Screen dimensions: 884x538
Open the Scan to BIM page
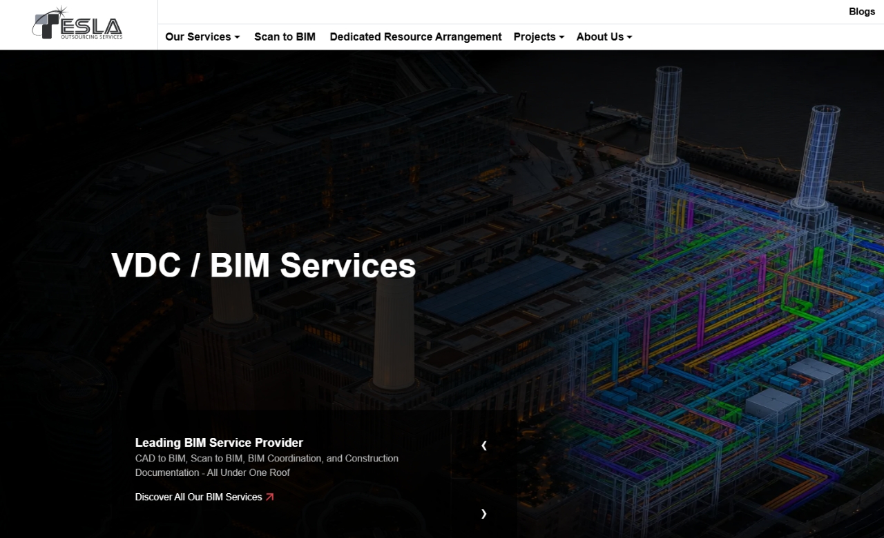(x=285, y=37)
